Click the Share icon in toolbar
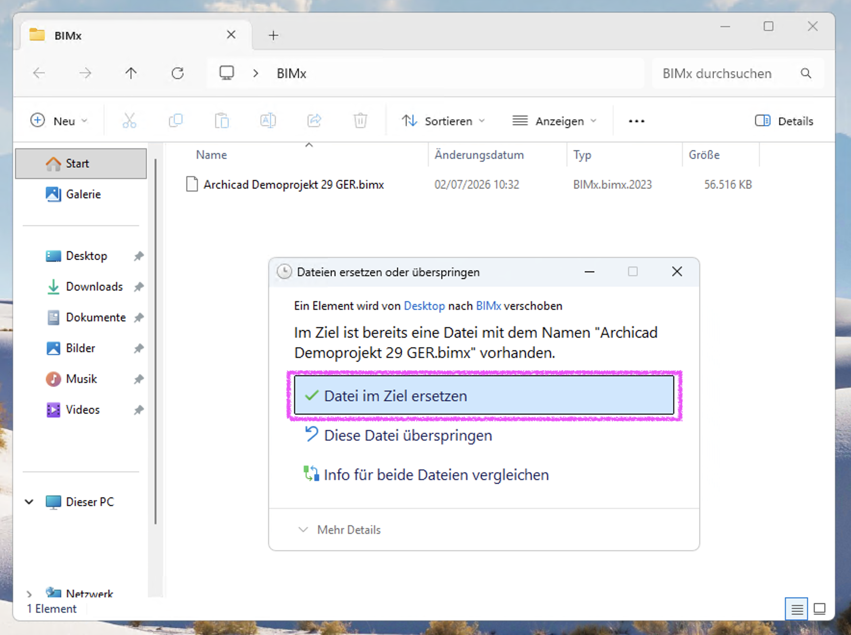 coord(314,121)
